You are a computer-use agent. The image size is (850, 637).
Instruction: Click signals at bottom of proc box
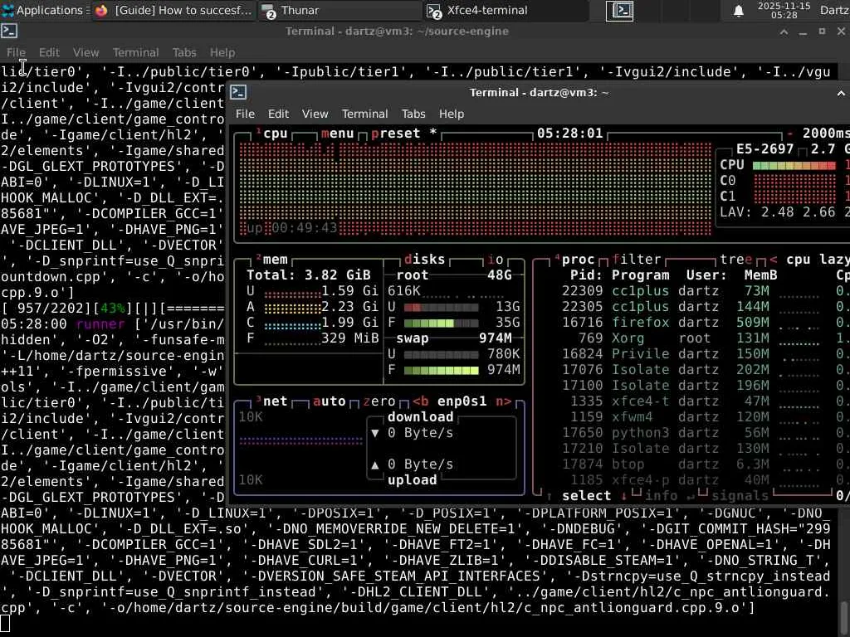tap(740, 496)
